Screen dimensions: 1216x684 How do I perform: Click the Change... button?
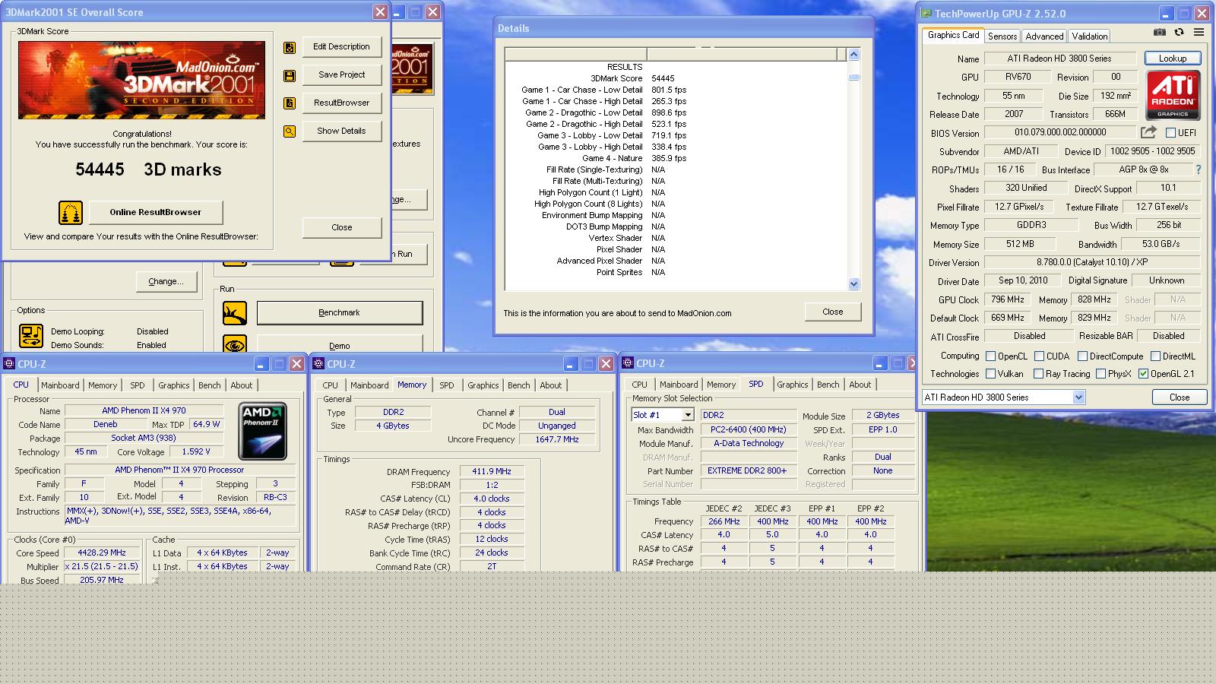pos(166,281)
